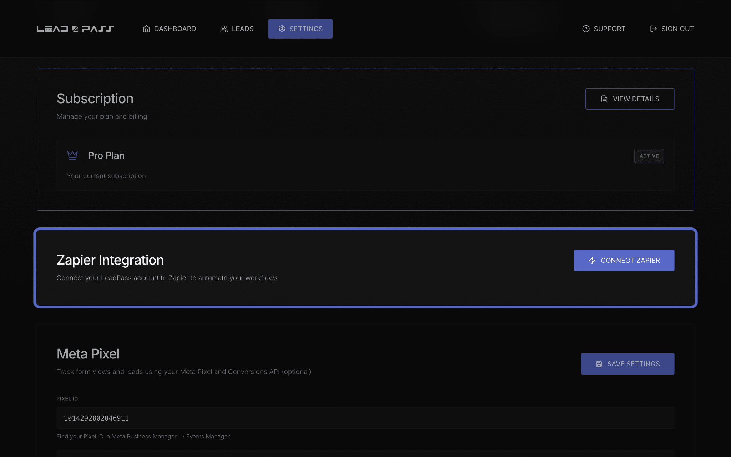Open the Support link

click(x=604, y=29)
